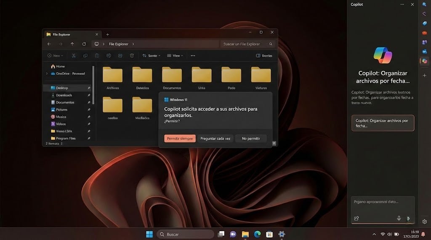Toggle the Borrias details pane button
Screen dimensions: 431x240
[264, 56]
